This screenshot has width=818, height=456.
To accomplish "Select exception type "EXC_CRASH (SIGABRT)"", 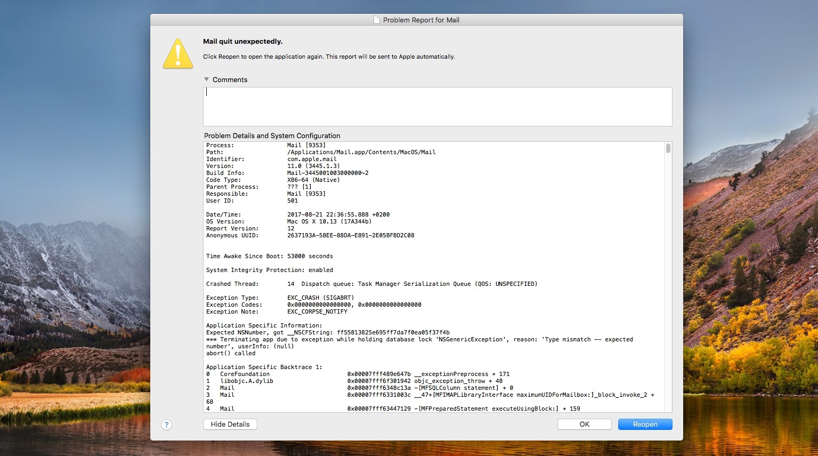I will tap(321, 298).
